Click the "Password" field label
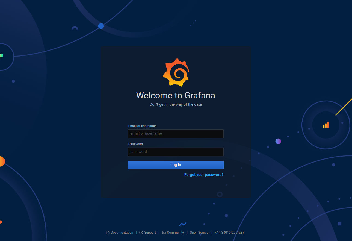The height and width of the screenshot is (241, 352). pos(135,144)
